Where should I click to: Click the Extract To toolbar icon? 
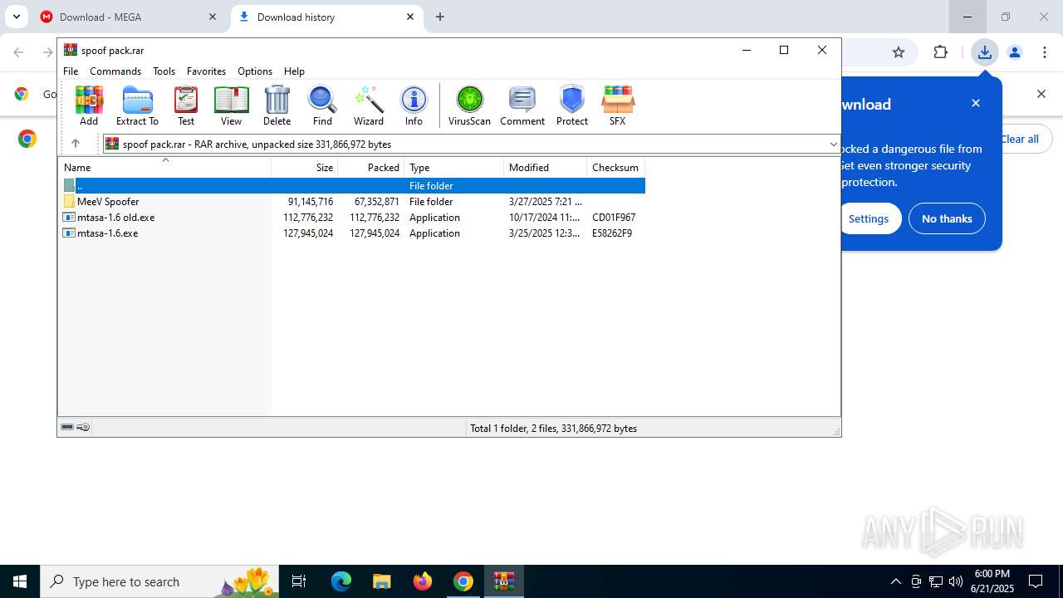click(137, 105)
